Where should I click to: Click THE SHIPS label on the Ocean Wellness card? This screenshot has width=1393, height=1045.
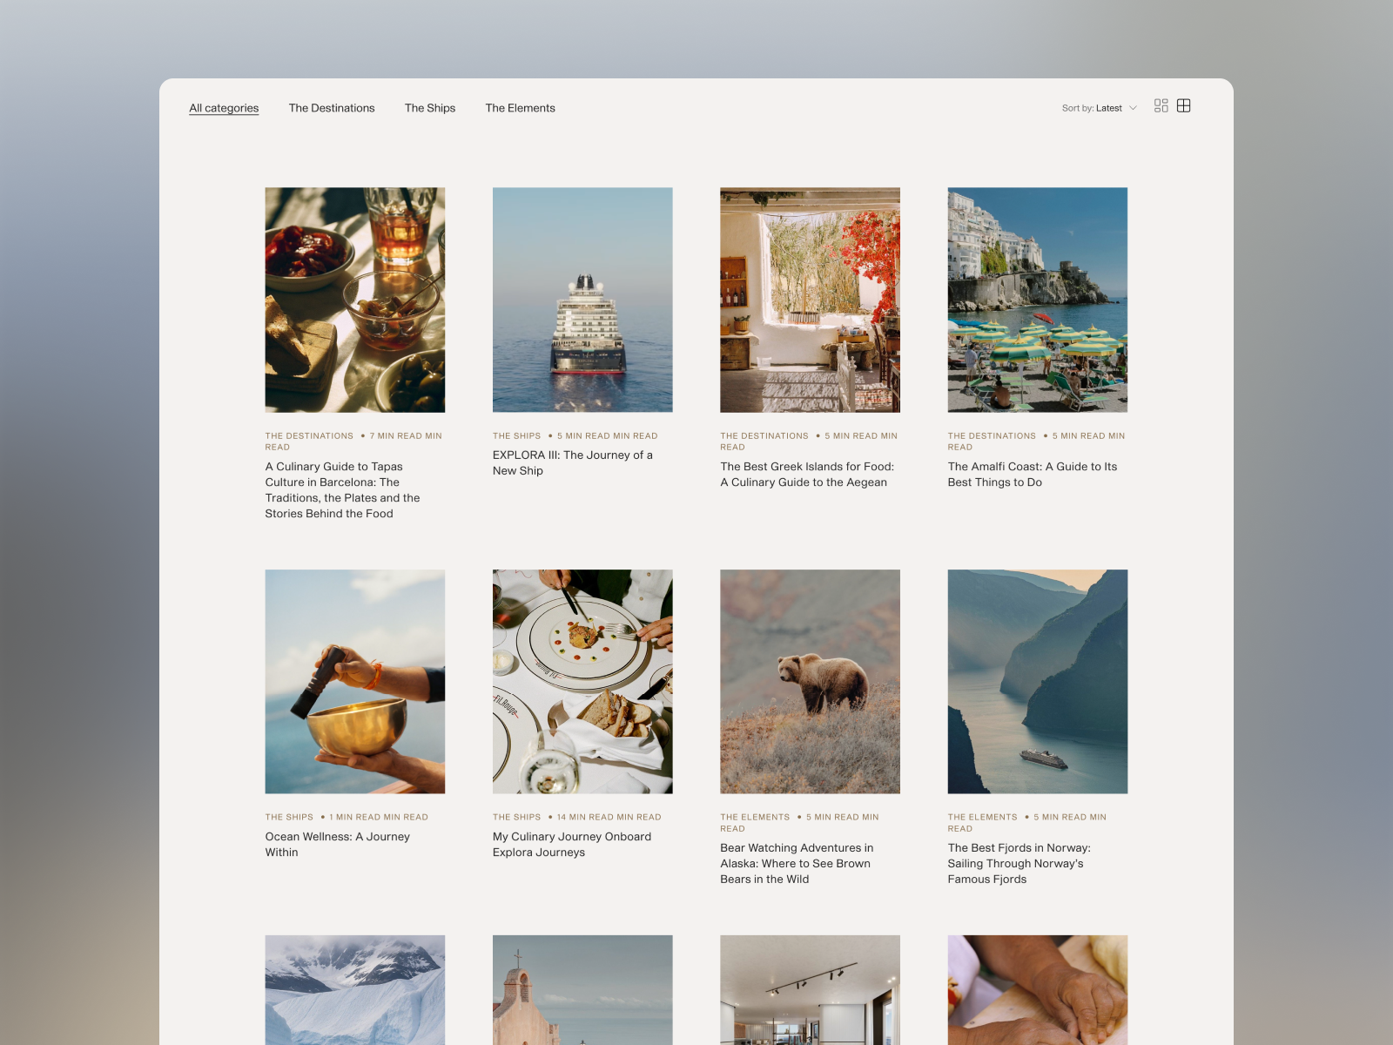289,818
